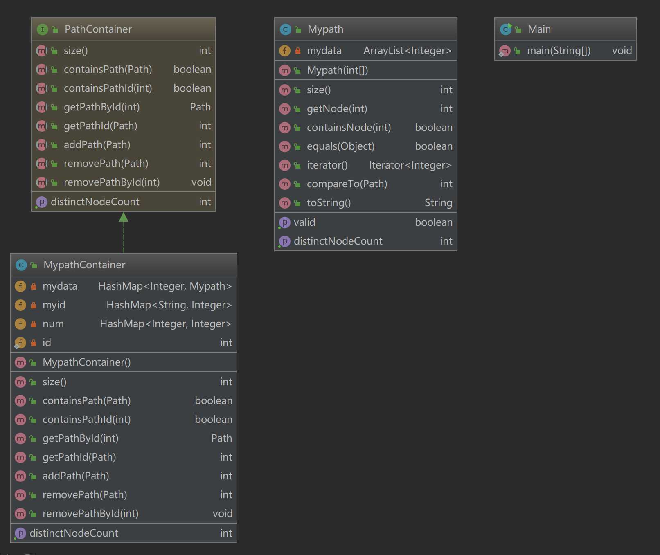
Task: Click property icon next to valid
Action: pos(284,222)
